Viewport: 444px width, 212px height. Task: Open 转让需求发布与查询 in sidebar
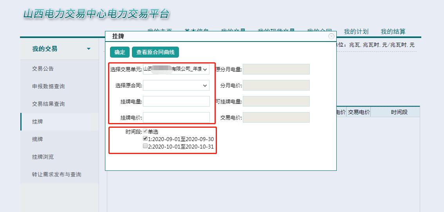(x=57, y=174)
